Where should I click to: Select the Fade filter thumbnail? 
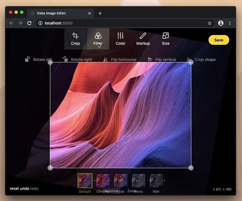click(x=120, y=181)
